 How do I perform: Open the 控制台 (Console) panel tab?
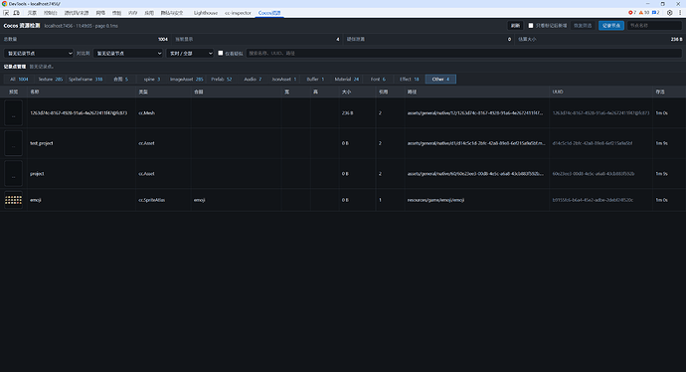click(x=51, y=13)
